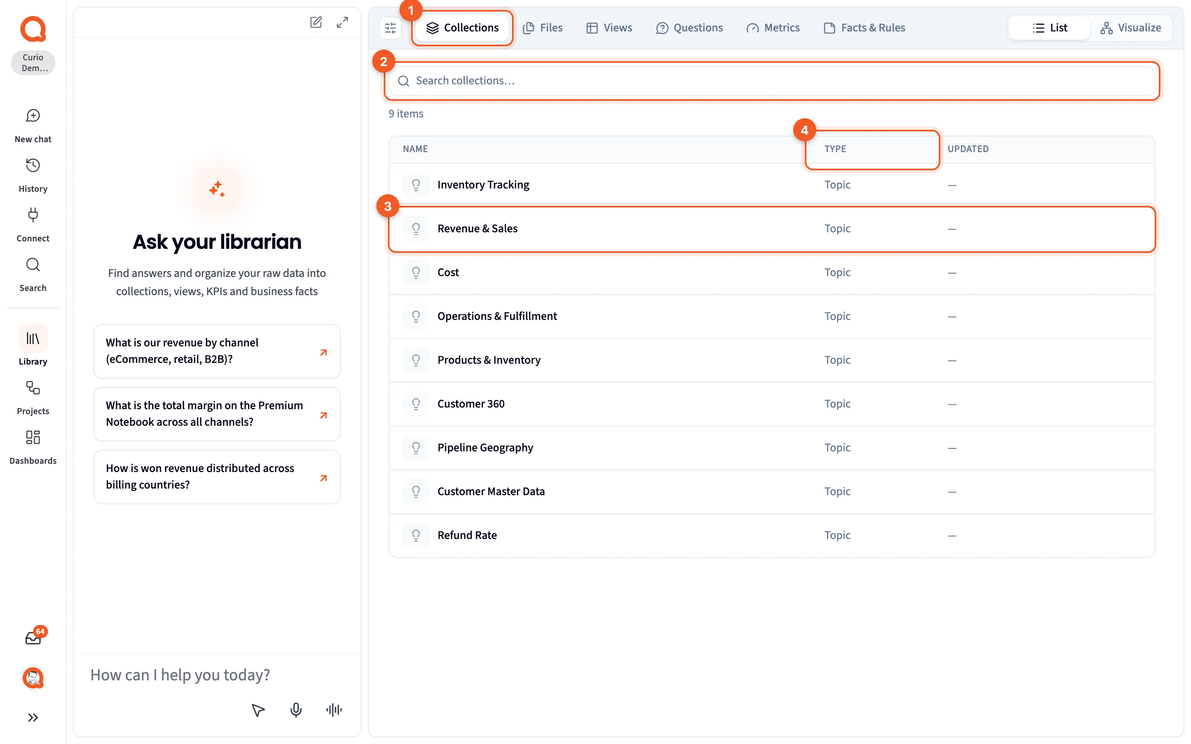
Task: Click the lightbulb icon beside Customer 360
Action: click(x=416, y=404)
